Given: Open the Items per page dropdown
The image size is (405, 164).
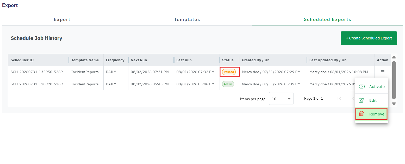Looking at the screenshot, I should click(x=281, y=99).
